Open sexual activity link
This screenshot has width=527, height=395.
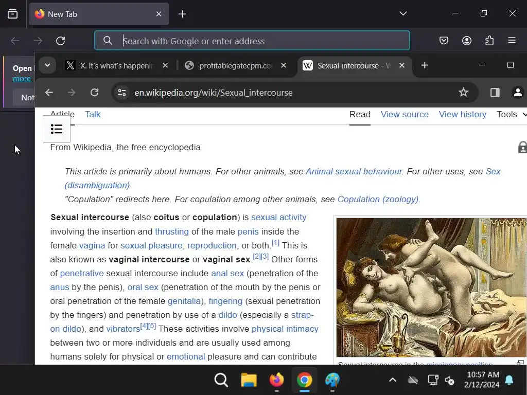[x=278, y=218]
